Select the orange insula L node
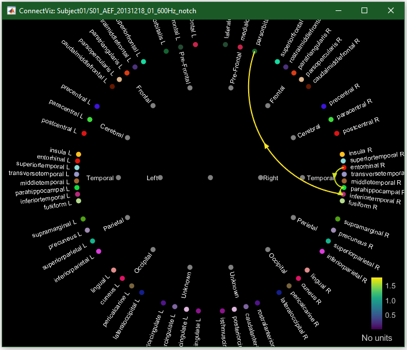This screenshot has height=350, width=407. (x=78, y=154)
